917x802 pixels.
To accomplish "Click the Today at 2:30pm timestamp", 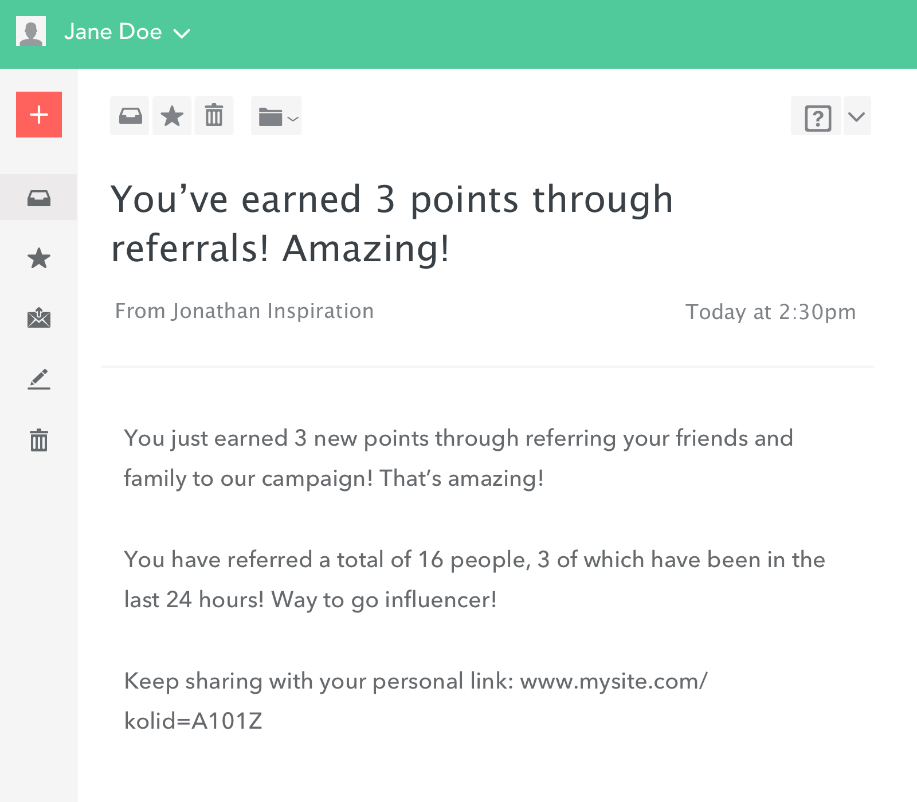I will click(770, 312).
